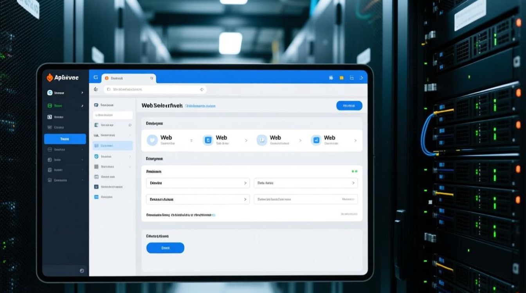Viewport: 526px width, 293px height.
Task: Click the heart icon on the first Web card
Action: pyautogui.click(x=152, y=140)
